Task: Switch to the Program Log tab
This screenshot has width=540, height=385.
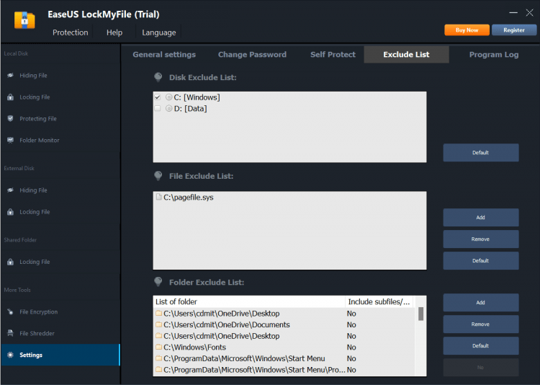Action: (x=493, y=55)
